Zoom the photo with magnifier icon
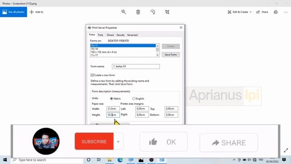 point(124,12)
